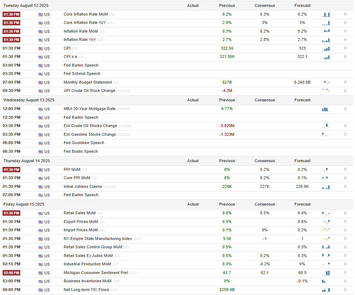Screen dimensions: 355x295
Task: Toggle alert bell for Core Inflation Rate MoM
Action: [345, 14]
